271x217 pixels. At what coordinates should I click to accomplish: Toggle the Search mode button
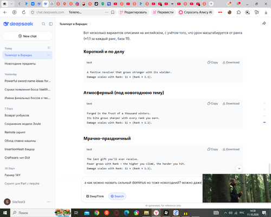pos(117,196)
